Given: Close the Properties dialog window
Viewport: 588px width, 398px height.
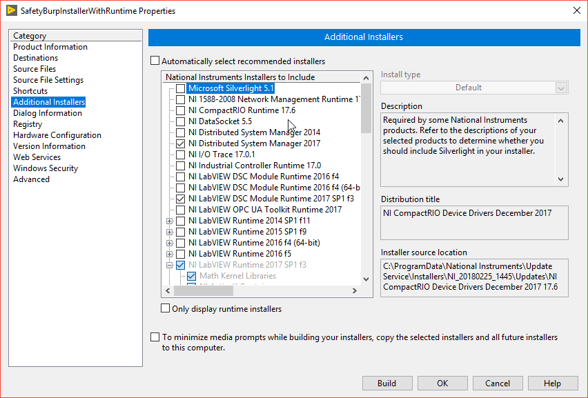Looking at the screenshot, I should click(577, 10).
